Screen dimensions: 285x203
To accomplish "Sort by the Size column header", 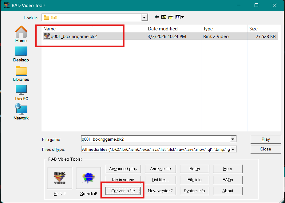I will tap(263, 29).
